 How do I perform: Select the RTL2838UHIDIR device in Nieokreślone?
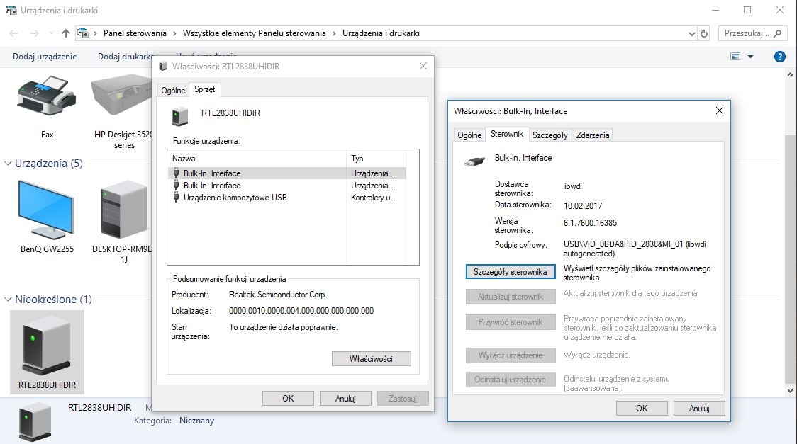(47, 351)
